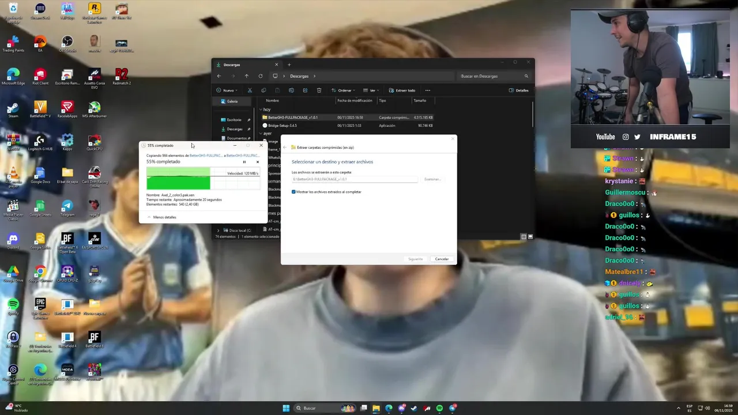Switch Explorer to large thumbnails view

pos(530,236)
